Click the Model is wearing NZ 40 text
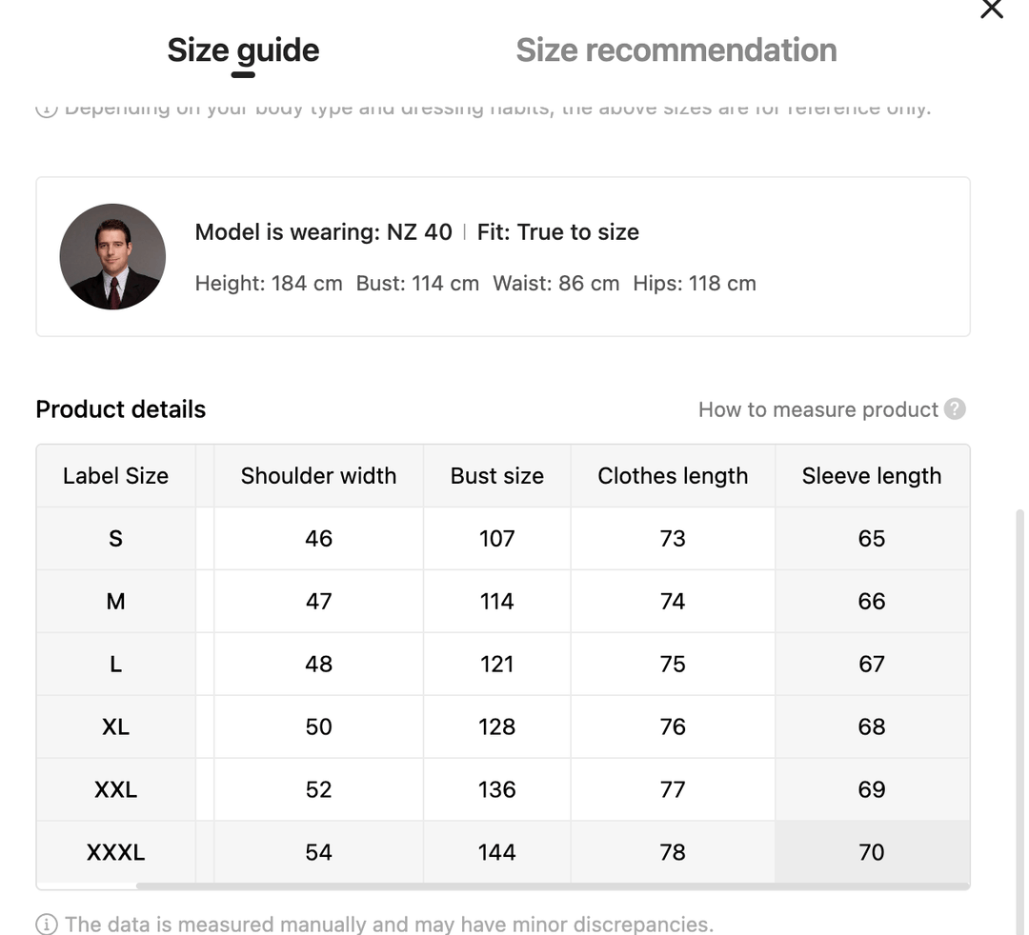Viewport: 1029px width, 935px height. [x=323, y=232]
